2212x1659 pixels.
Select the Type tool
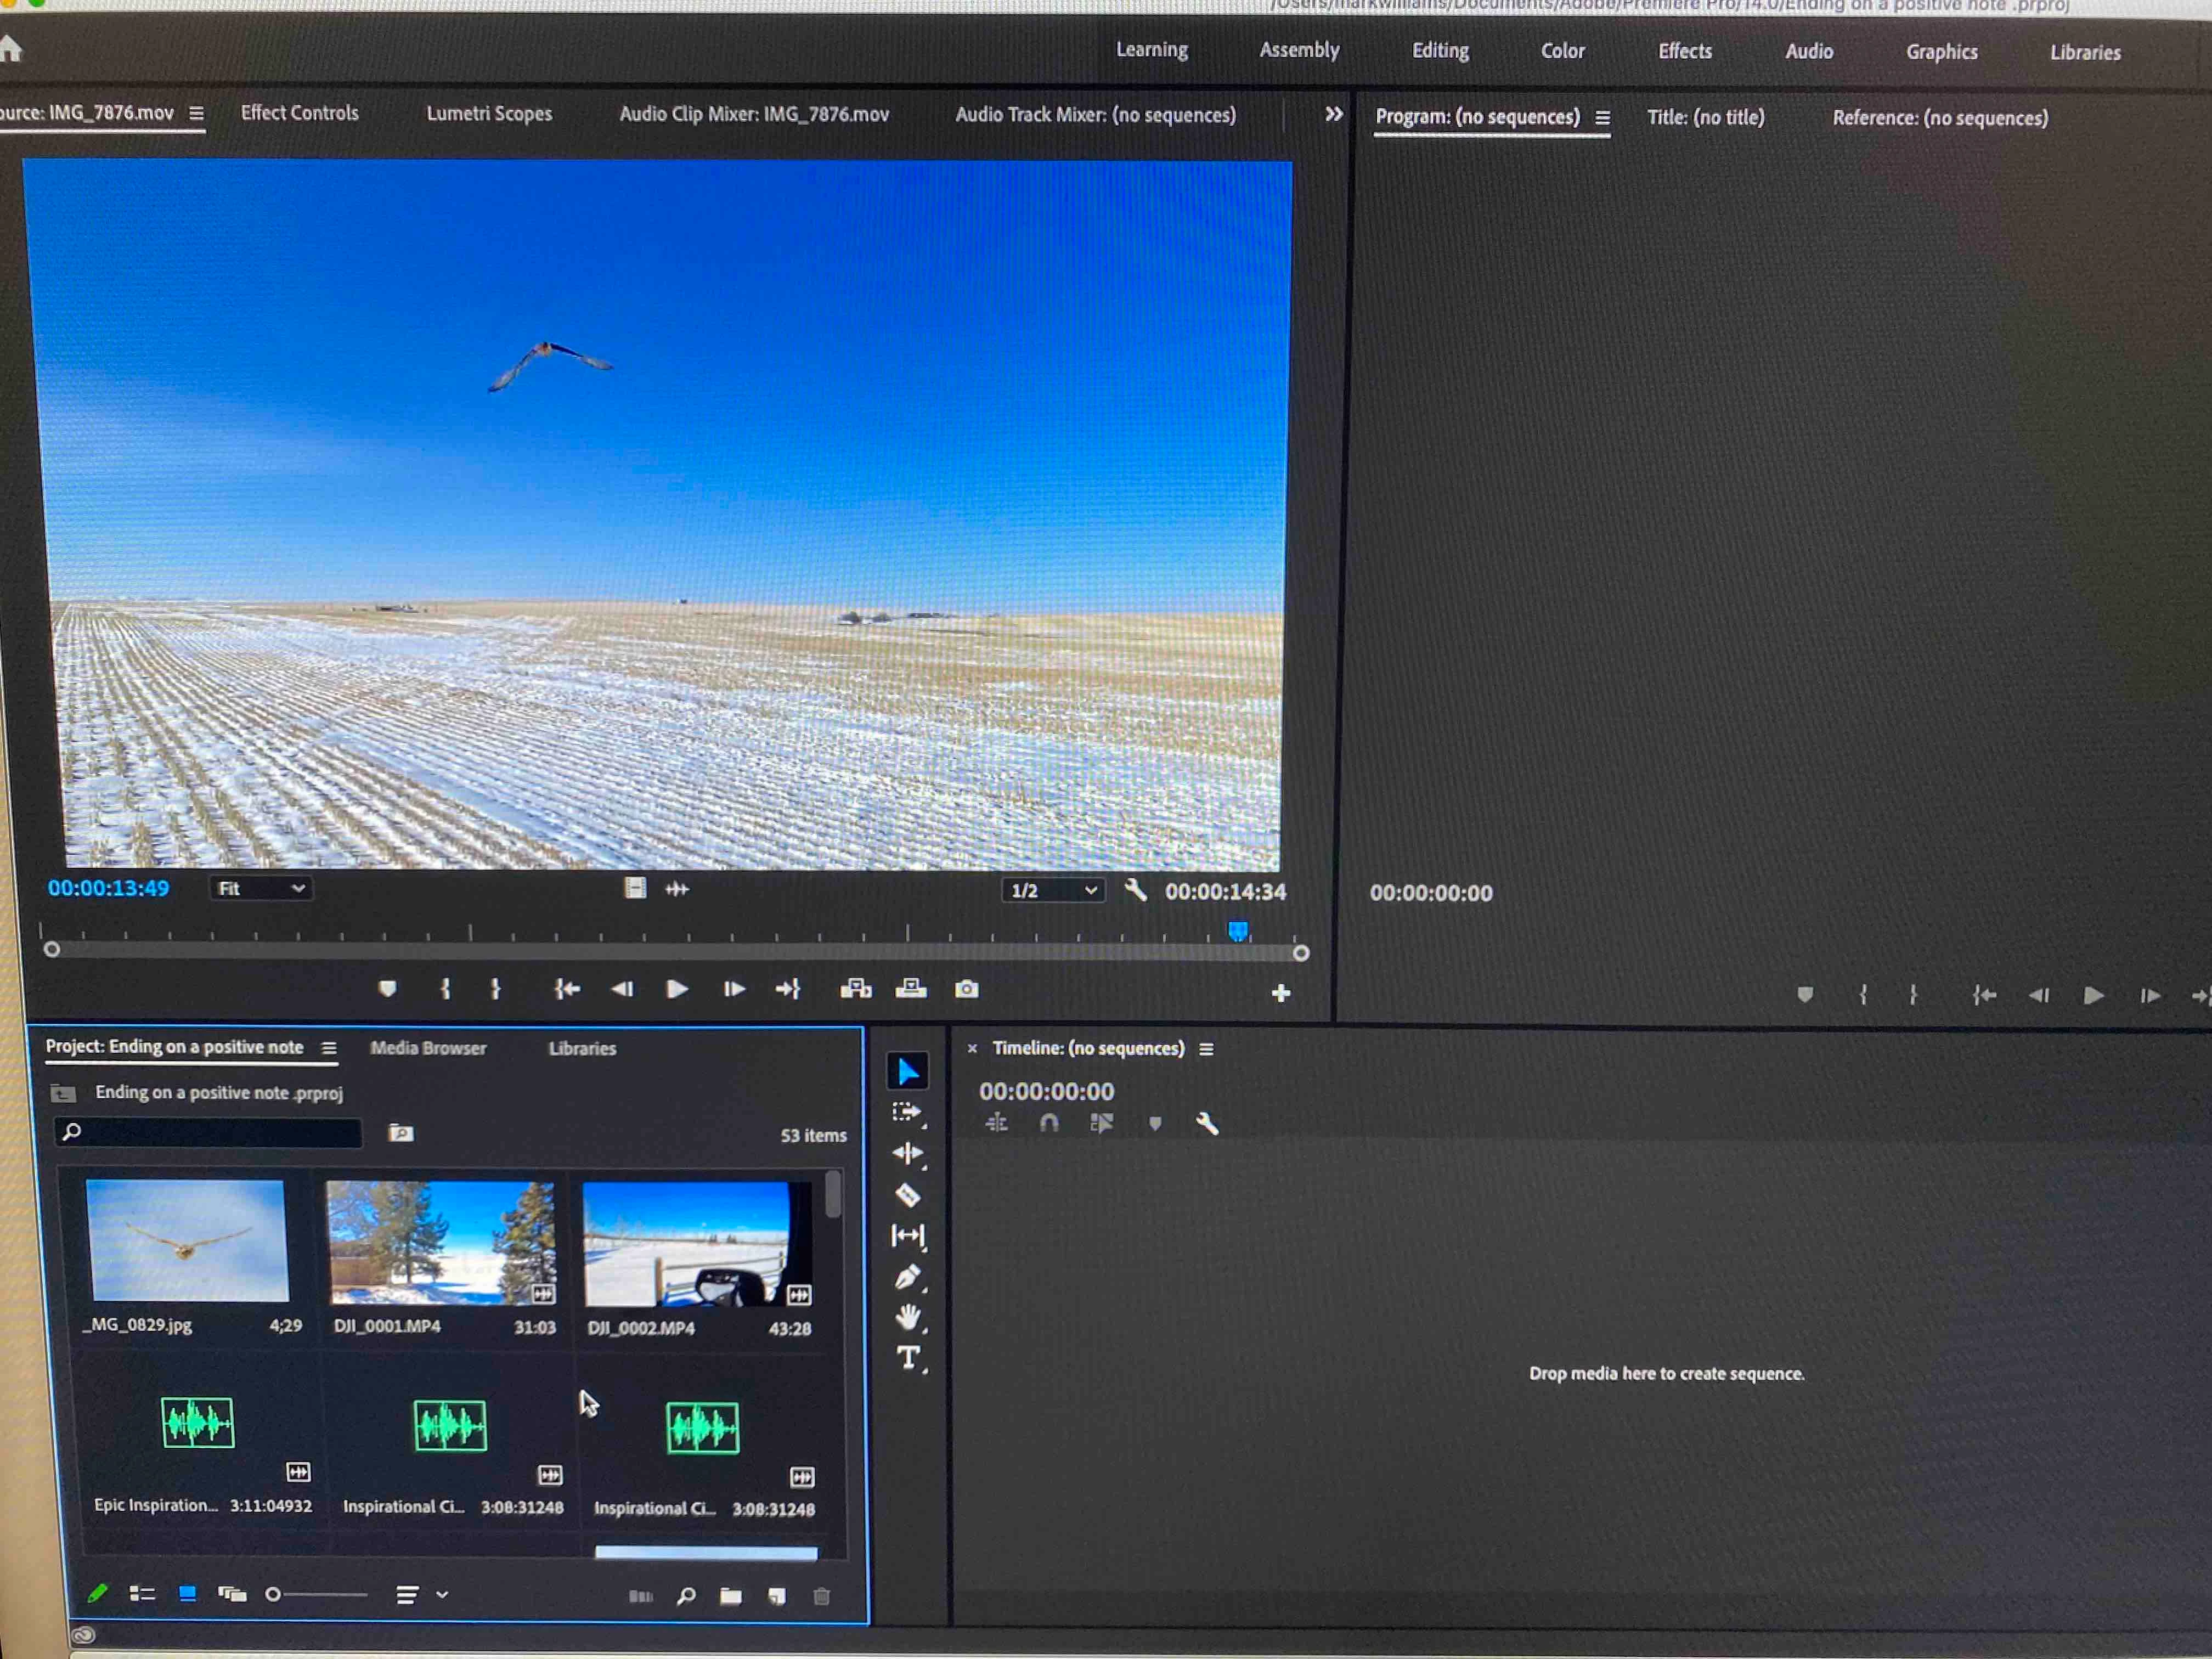click(907, 1358)
